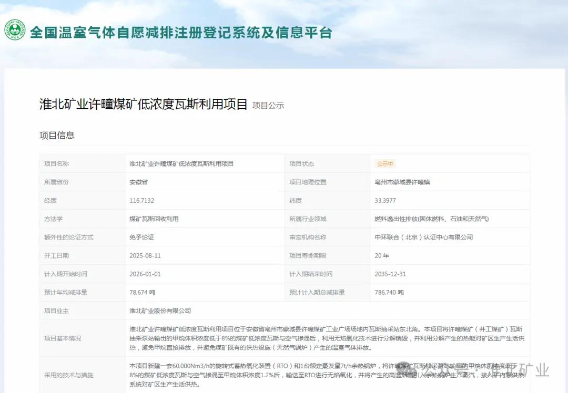Click the 项目状态 row label

pyautogui.click(x=302, y=164)
